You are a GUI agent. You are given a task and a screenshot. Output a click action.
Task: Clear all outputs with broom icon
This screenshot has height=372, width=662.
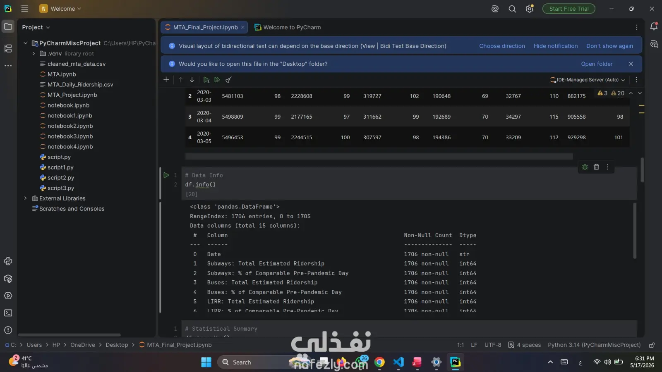click(228, 80)
